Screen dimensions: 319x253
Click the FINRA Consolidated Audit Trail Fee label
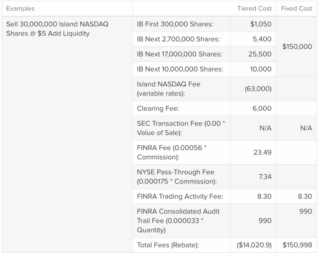click(x=178, y=221)
